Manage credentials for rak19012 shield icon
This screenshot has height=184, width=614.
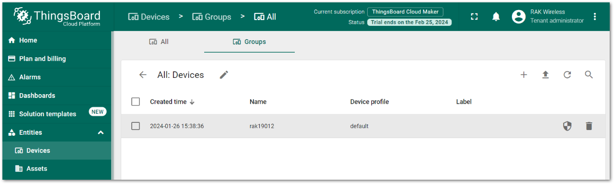(567, 126)
